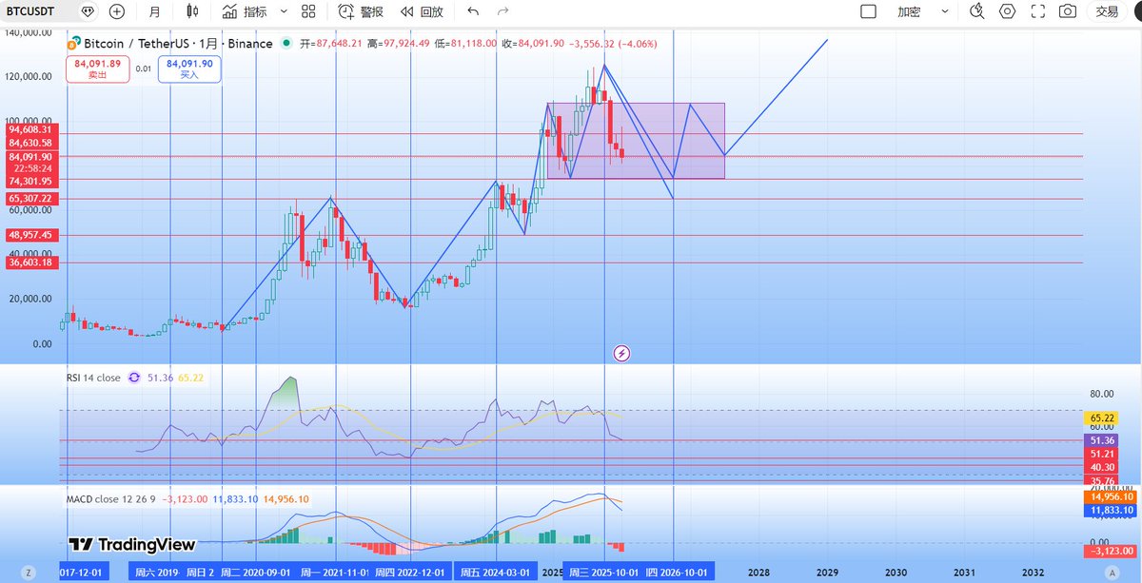This screenshot has height=583, width=1142.
Task: Click the Z timezone button at bottom-left
Action: [29, 573]
